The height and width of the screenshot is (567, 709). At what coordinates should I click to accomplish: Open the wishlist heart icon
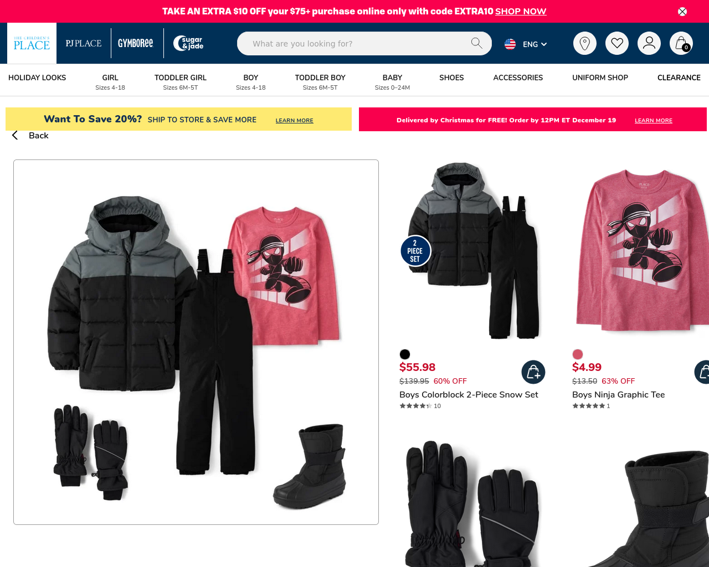pos(617,43)
